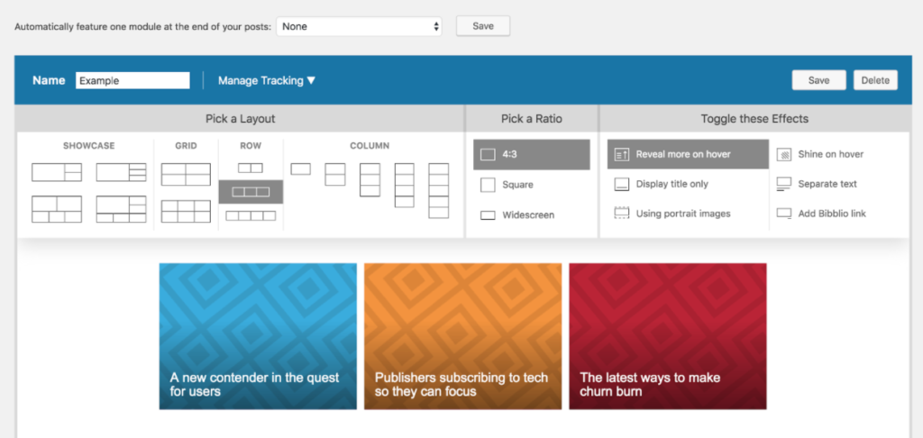This screenshot has width=923, height=438.
Task: Choose the five-box Column layout icon
Action: tap(438, 190)
